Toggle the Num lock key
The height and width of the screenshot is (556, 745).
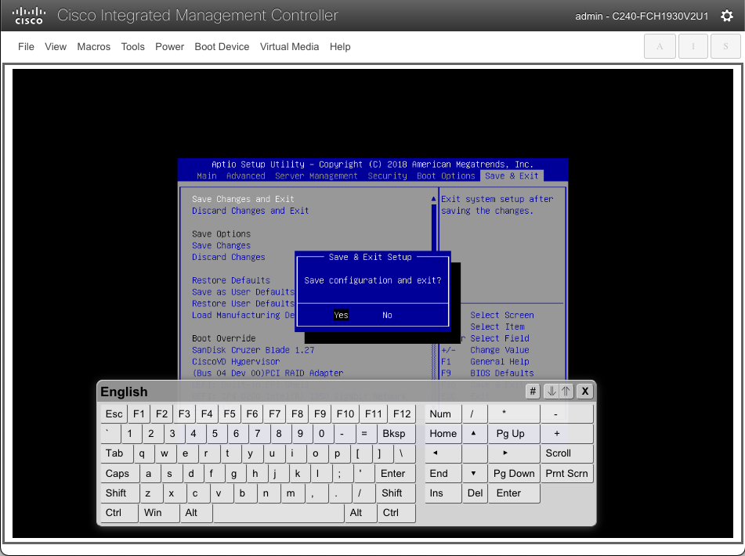(443, 413)
